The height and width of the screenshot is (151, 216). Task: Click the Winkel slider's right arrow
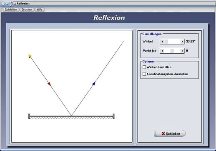[182, 42]
